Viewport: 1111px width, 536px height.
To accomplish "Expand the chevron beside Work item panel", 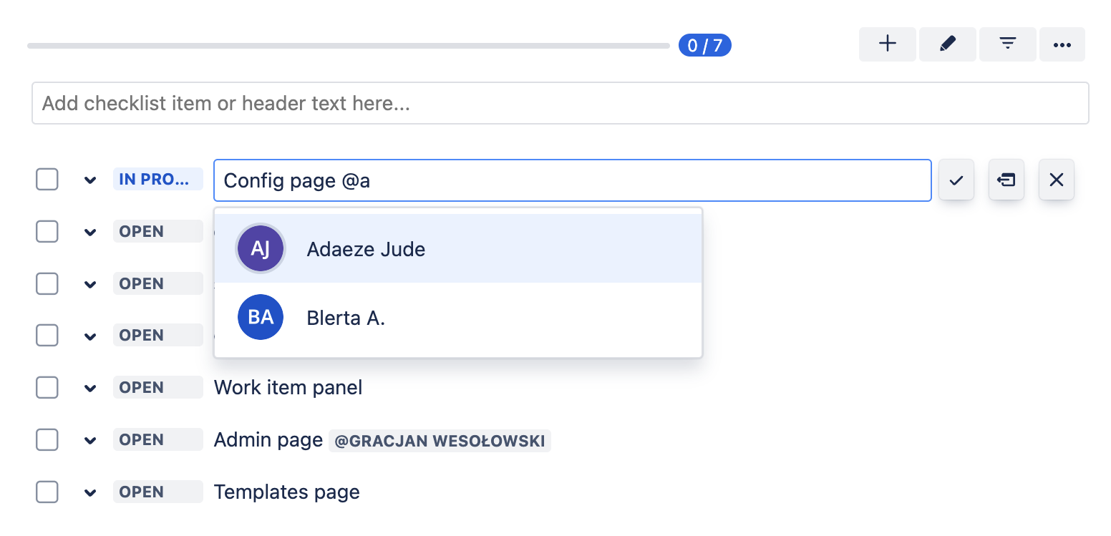I will click(x=90, y=388).
